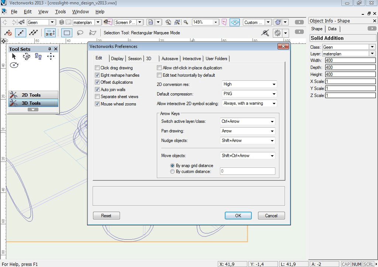Screen dimensions: 378x267
Task: Select the Rotate View tool
Action: (14, 65)
